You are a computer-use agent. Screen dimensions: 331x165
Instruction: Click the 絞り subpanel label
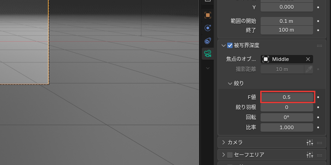[239, 83]
